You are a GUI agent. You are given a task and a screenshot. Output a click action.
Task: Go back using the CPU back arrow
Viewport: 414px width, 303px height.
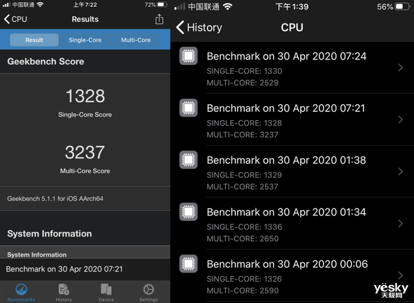coord(15,19)
